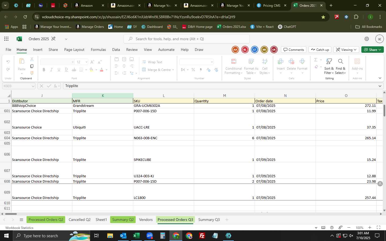This screenshot has height=241, width=386.
Task: Open the all sheets list icon
Action: pos(21,220)
